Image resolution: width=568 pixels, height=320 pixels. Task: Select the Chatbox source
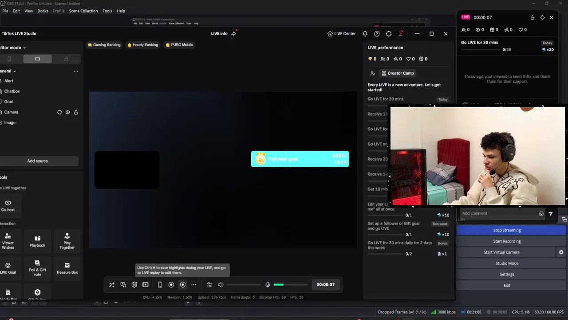pyautogui.click(x=12, y=91)
